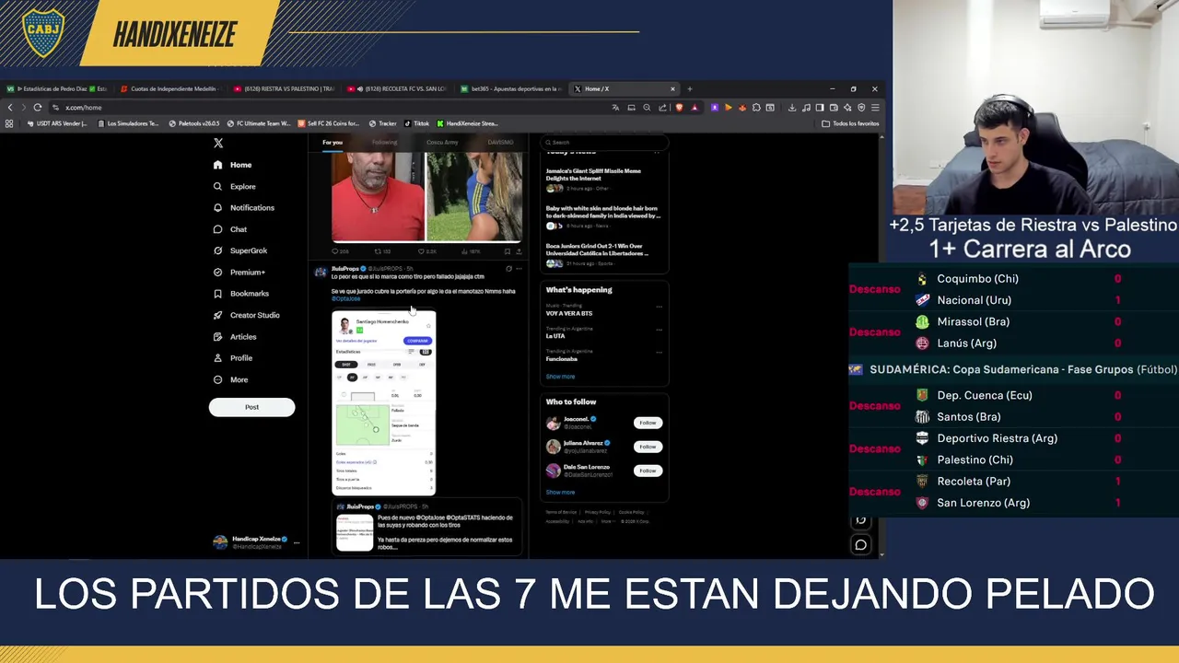The height and width of the screenshot is (663, 1179).
Task: Open a new browser tab with plus button
Action: pyautogui.click(x=689, y=89)
